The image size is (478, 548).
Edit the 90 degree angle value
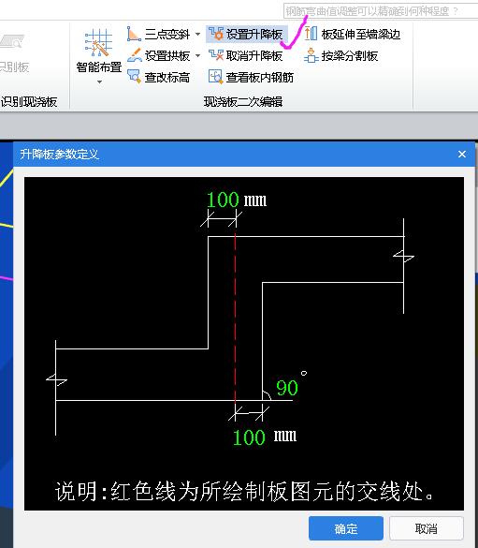(287, 388)
